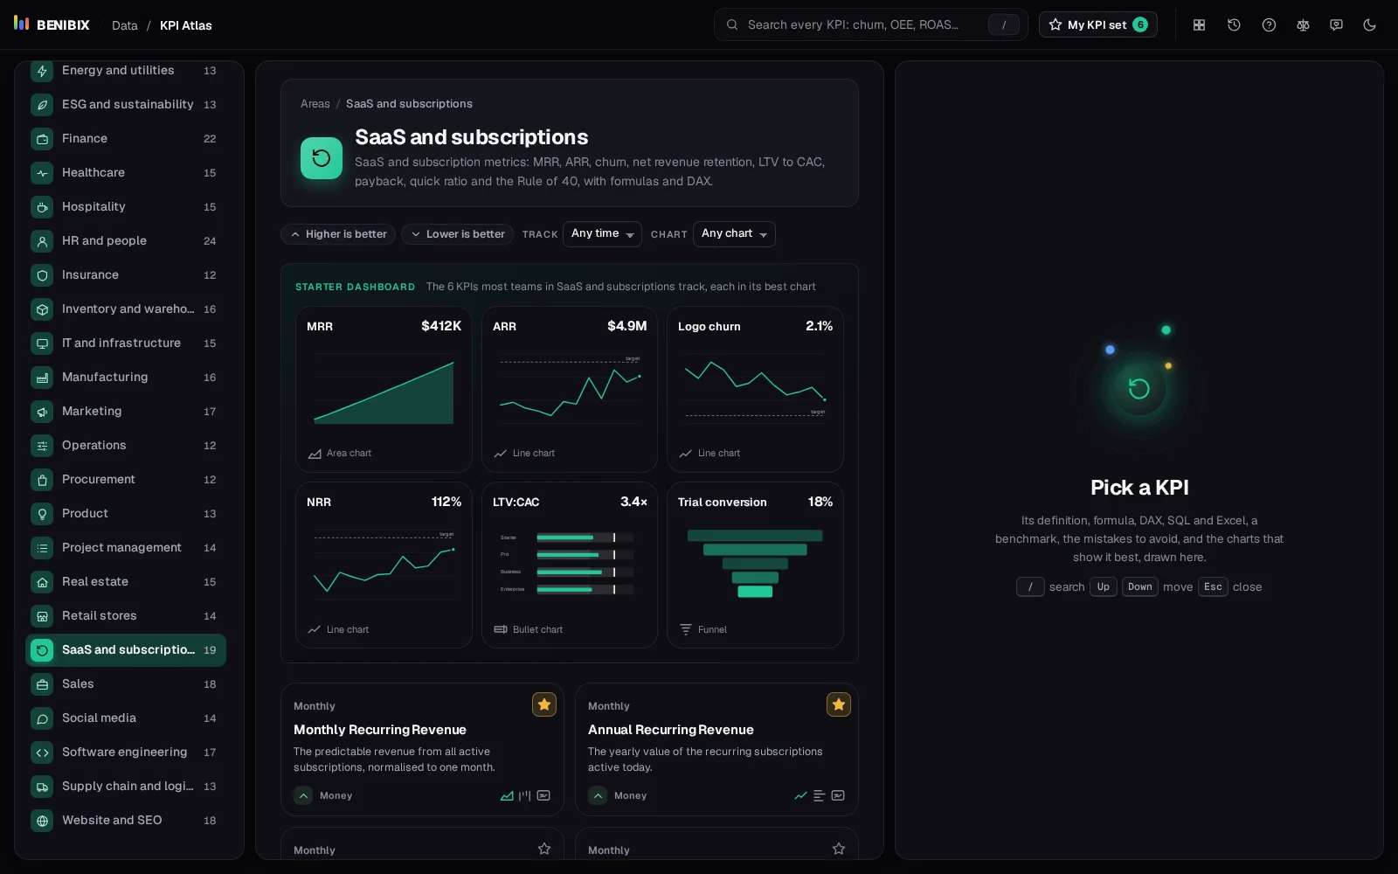The height and width of the screenshot is (874, 1398).
Task: Open My KPI set
Action: [x=1098, y=24]
